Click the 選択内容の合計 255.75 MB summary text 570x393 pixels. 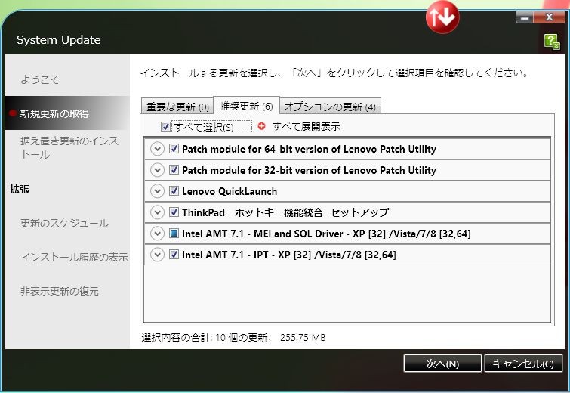[x=233, y=338]
